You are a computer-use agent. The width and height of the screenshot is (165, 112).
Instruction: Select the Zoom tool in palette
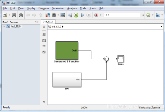pyautogui.click(x=44, y=35)
